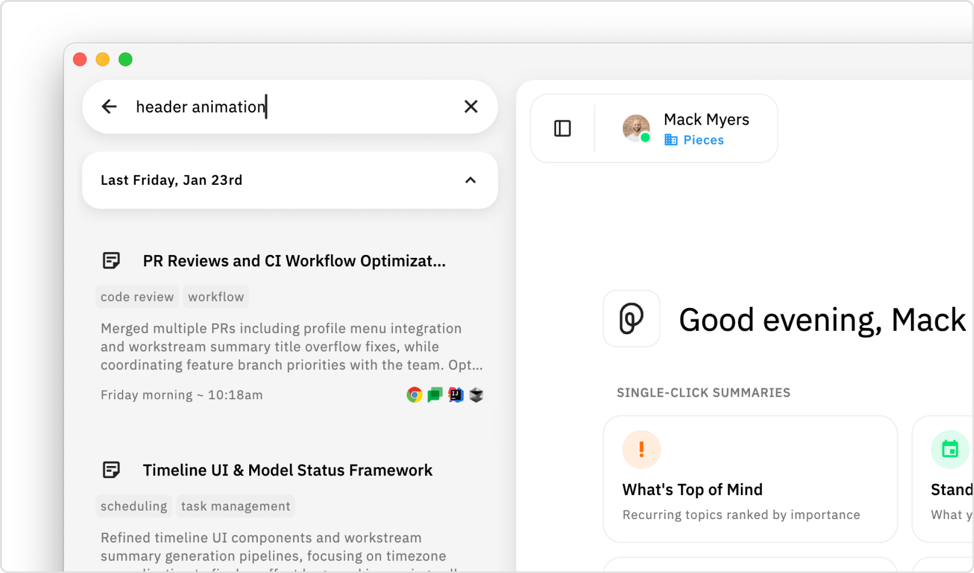974x573 pixels.
Task: Toggle the sidebar panel visibility
Action: (x=562, y=128)
